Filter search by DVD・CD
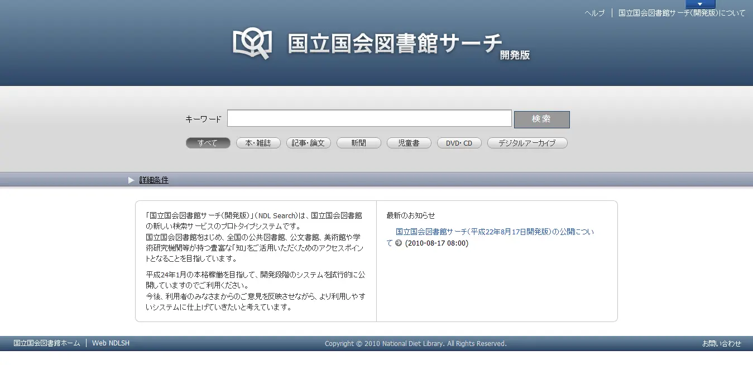This screenshot has height=365, width=753. 459,143
